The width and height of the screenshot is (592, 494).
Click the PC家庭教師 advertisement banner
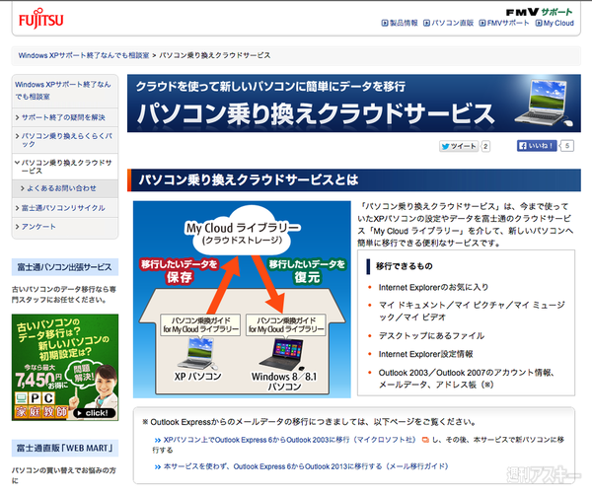[65, 367]
